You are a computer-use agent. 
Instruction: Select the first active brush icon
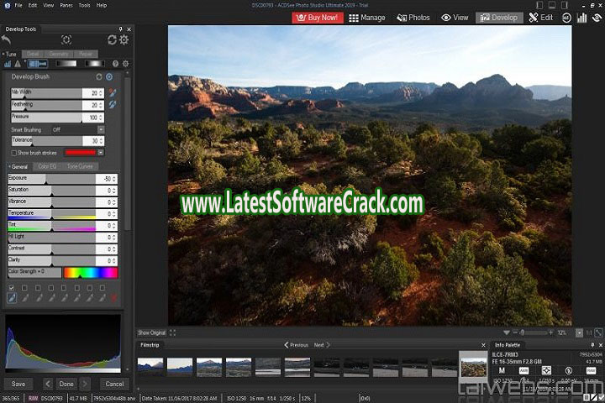point(12,298)
